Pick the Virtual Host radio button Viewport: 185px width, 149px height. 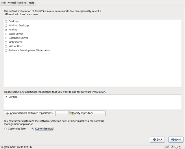tap(6, 46)
